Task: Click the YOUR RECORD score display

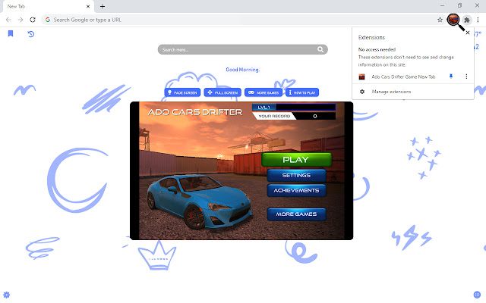Action: tap(294, 116)
